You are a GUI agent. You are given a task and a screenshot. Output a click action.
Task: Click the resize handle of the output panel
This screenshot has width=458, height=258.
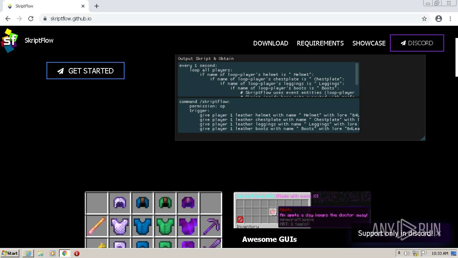click(x=423, y=138)
